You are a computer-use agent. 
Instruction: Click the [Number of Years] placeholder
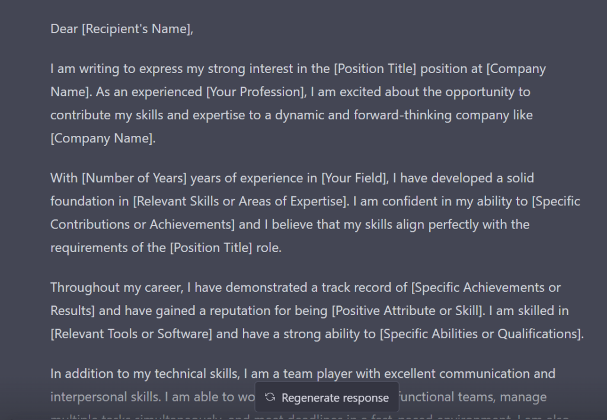134,178
